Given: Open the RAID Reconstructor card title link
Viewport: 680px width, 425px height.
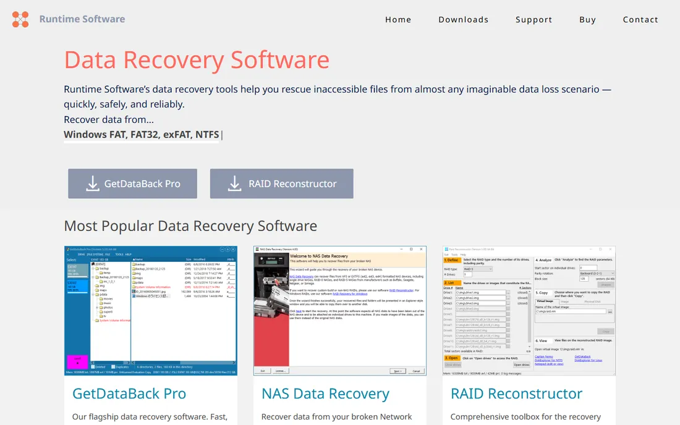Looking at the screenshot, I should (516, 393).
